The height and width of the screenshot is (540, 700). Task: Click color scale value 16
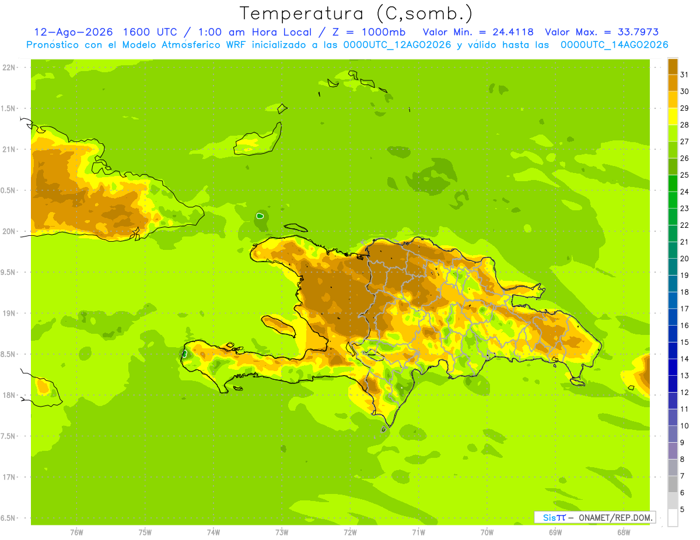[x=684, y=326]
